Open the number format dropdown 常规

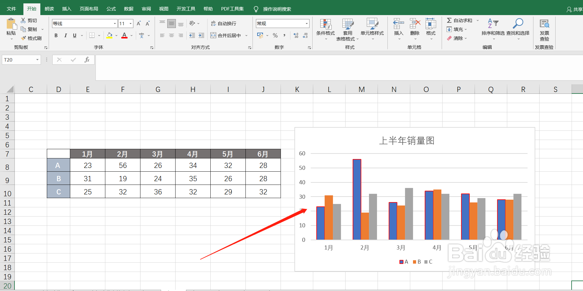point(306,24)
